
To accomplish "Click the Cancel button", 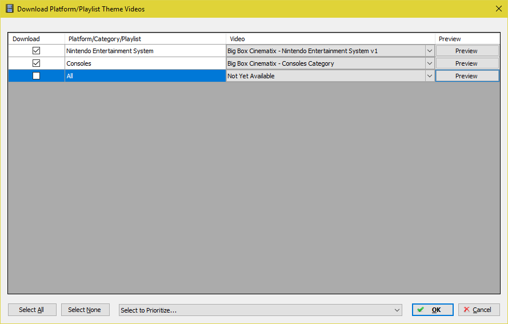I will 479,310.
